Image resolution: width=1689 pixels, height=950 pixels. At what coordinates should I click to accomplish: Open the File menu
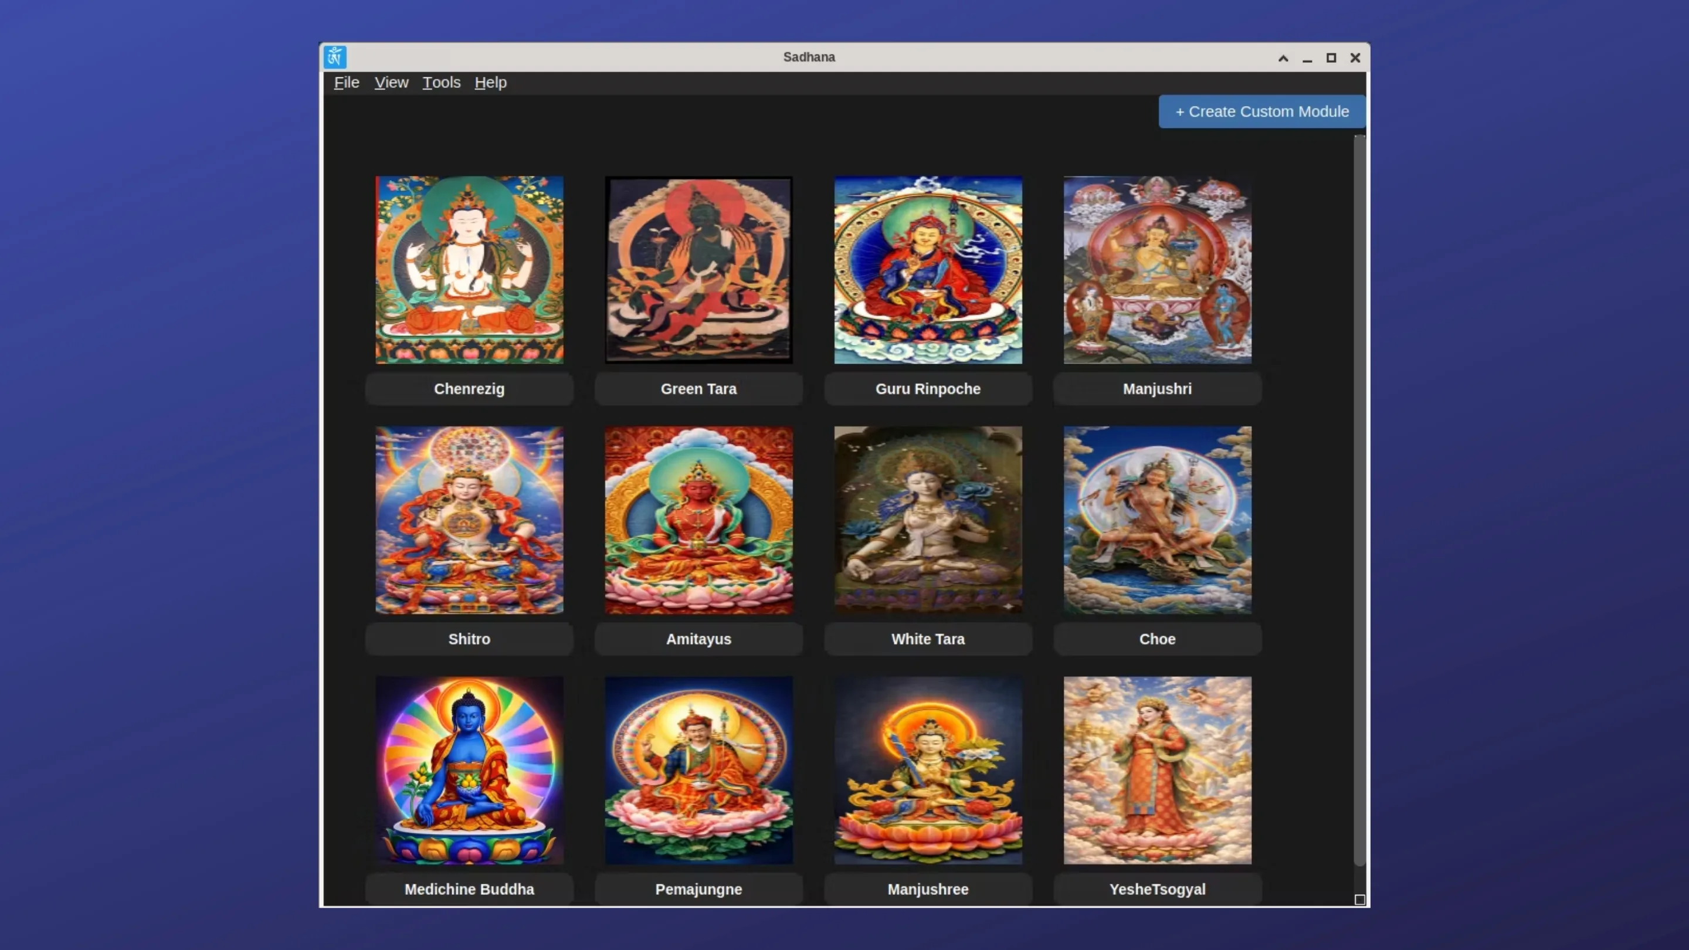click(x=345, y=82)
